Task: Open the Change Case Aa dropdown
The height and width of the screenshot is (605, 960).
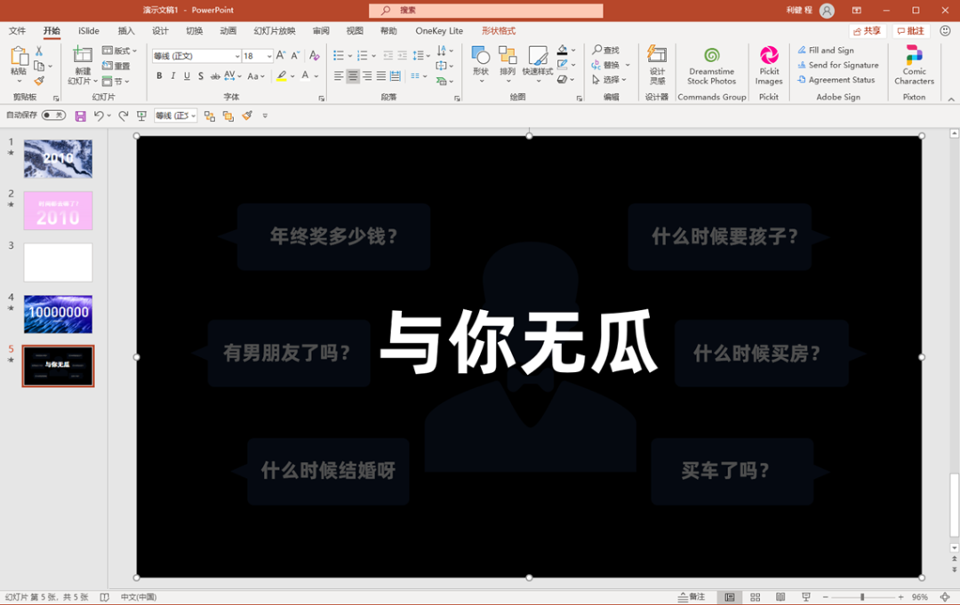Action: [256, 76]
